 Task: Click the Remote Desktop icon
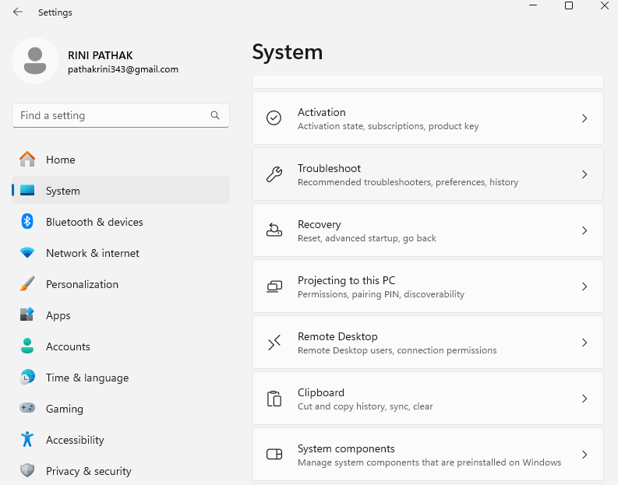(274, 343)
